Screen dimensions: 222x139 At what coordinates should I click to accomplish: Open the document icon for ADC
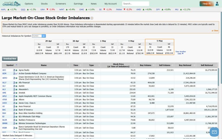coord(14,70)
